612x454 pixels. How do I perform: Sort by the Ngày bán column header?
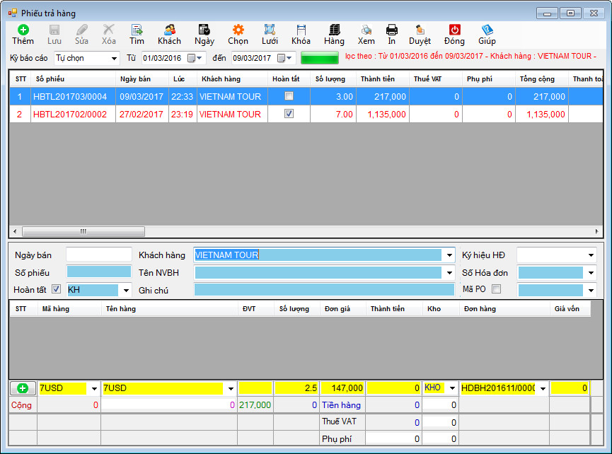pos(142,78)
